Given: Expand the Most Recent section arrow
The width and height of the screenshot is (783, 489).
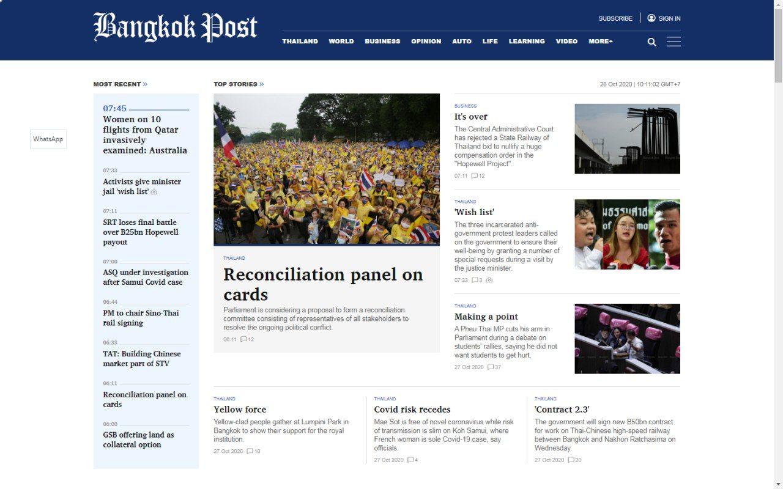Looking at the screenshot, I should pyautogui.click(x=145, y=84).
